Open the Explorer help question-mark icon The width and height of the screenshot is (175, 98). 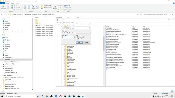pos(174,3)
